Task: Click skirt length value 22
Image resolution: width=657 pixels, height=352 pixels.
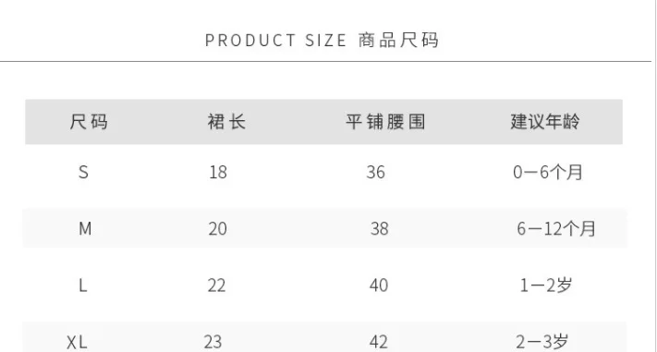Action: tap(216, 285)
